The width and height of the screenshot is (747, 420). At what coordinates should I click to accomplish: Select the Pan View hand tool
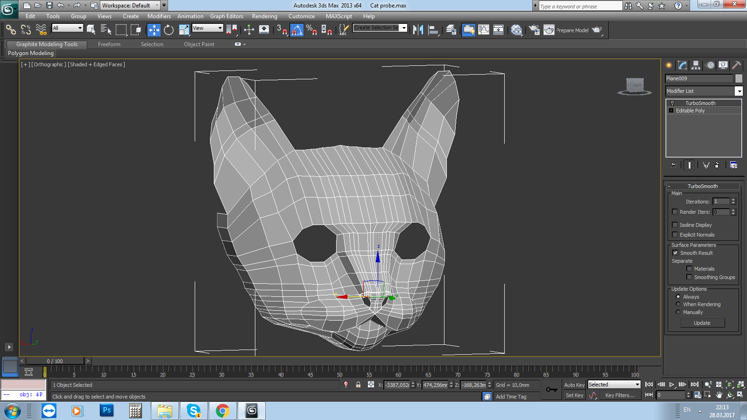point(719,395)
